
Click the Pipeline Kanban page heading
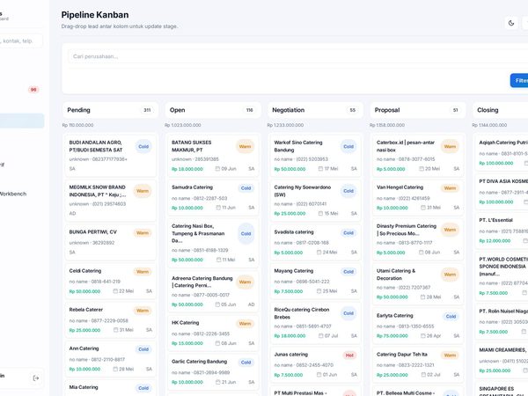click(95, 15)
